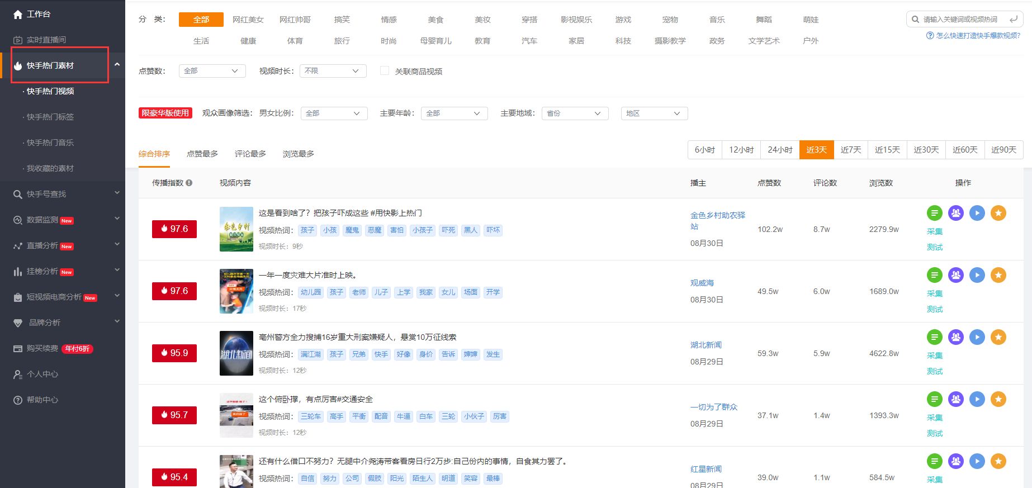Open 省份 region dropdown
The width and height of the screenshot is (1032, 488).
pos(575,113)
